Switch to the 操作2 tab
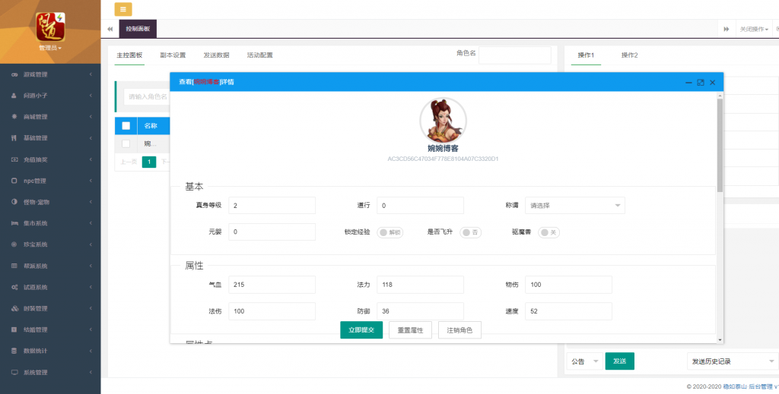Image resolution: width=779 pixels, height=394 pixels. point(629,55)
